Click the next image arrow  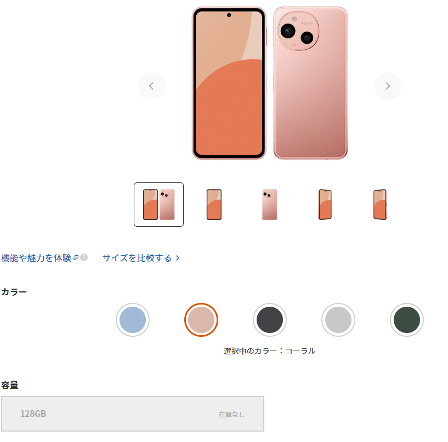tap(388, 86)
